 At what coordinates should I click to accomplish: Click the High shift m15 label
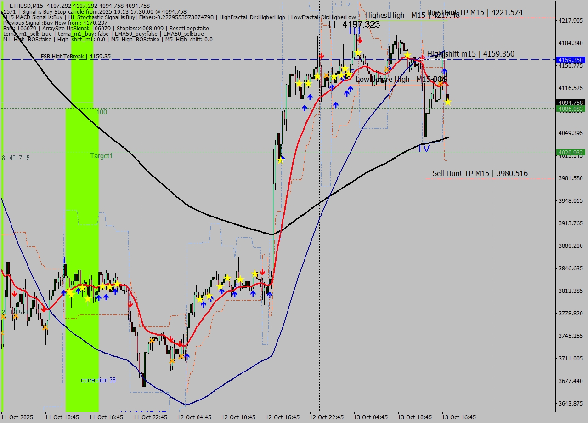point(470,54)
